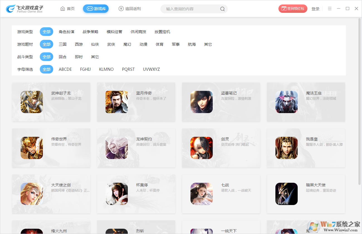Open the 魔法王座 game icon
The image size is (362, 234).
click(287, 102)
